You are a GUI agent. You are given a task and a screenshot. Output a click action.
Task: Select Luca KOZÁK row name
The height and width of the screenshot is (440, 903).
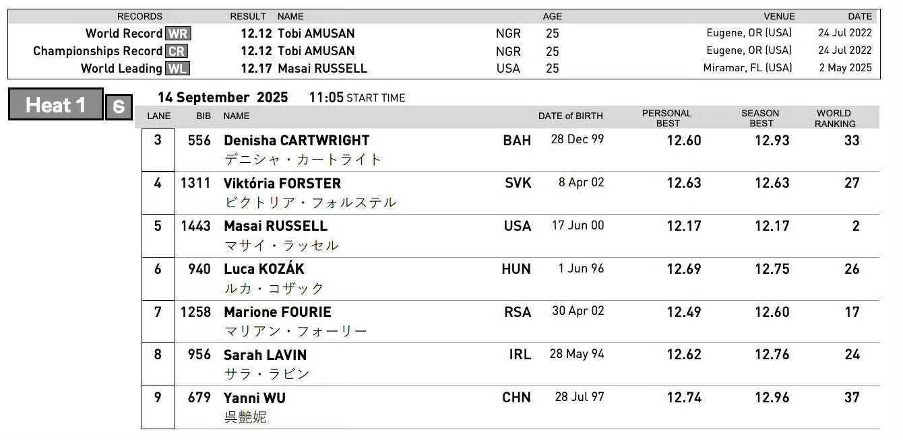264,269
